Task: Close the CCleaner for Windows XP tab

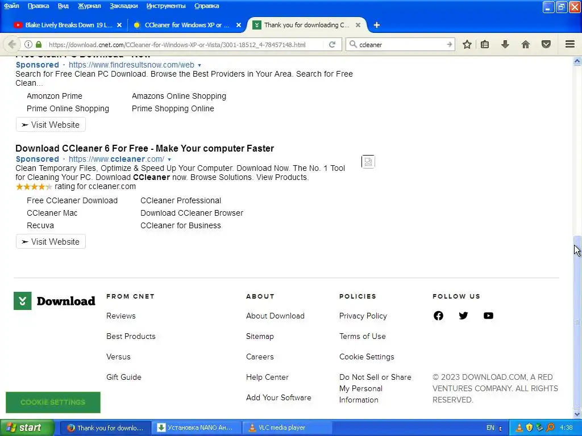Action: [239, 25]
